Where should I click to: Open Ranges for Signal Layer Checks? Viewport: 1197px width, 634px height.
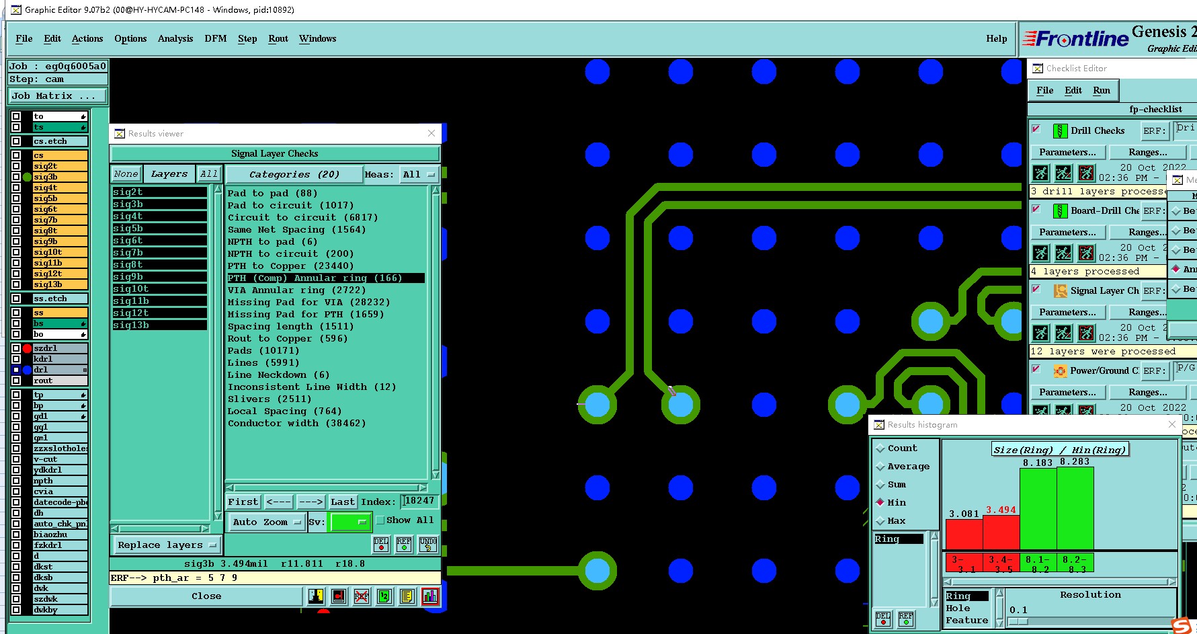(1148, 313)
